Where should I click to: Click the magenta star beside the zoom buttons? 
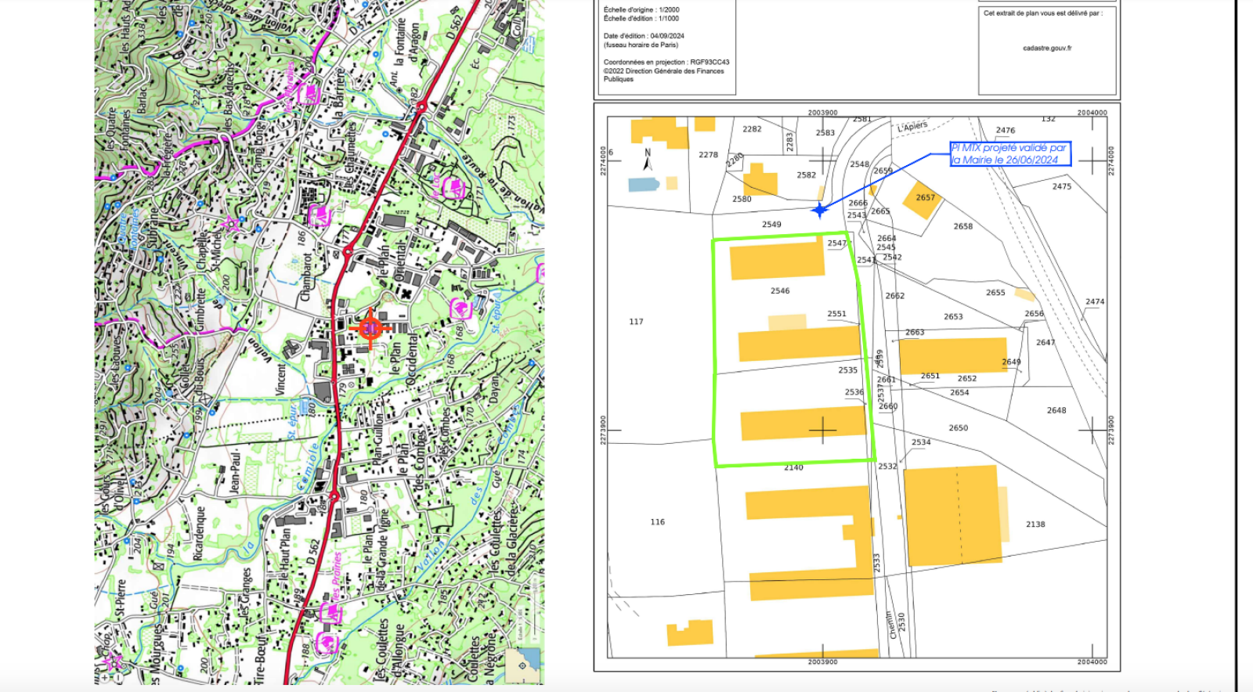(x=113, y=662)
